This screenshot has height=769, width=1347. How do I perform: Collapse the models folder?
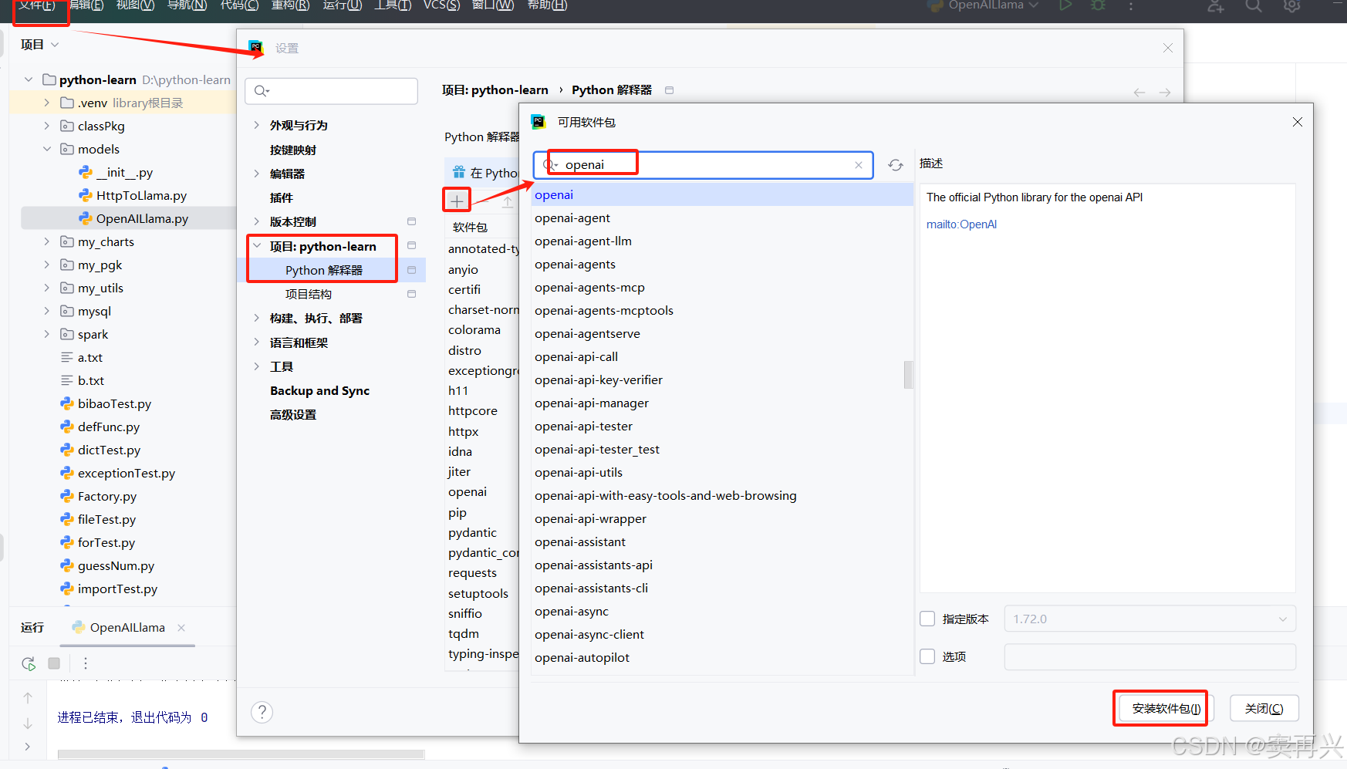(x=46, y=149)
